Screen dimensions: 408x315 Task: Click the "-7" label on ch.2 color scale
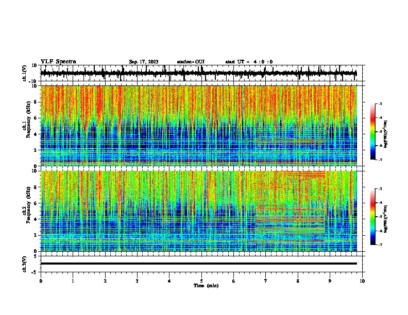(380, 245)
